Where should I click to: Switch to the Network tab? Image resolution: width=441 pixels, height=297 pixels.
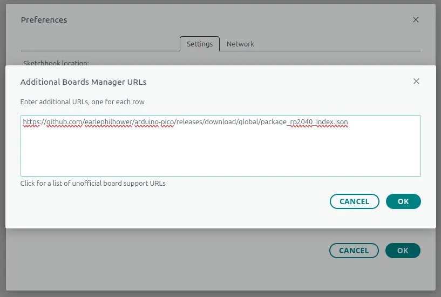[x=240, y=44]
